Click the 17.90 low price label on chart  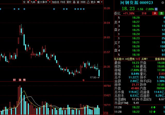point(93,78)
